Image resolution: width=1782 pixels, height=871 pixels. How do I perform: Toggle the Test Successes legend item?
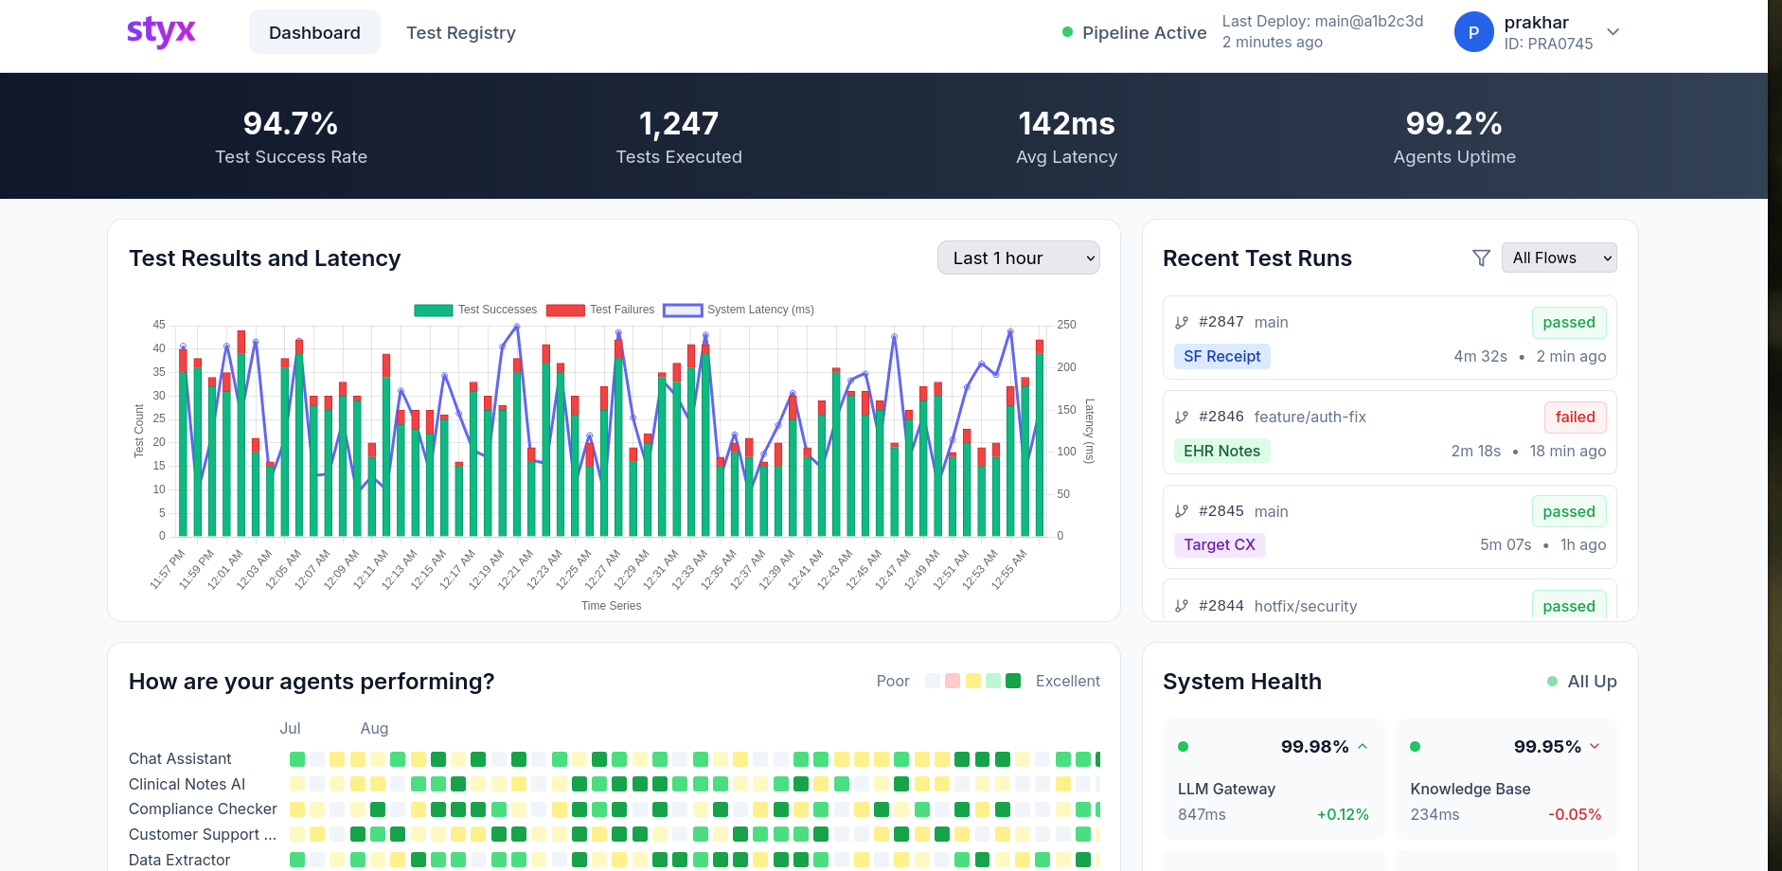(475, 310)
